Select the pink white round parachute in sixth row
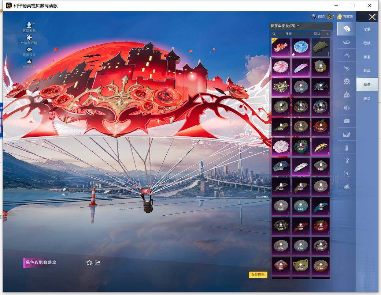This screenshot has width=381, height=295. click(x=281, y=147)
